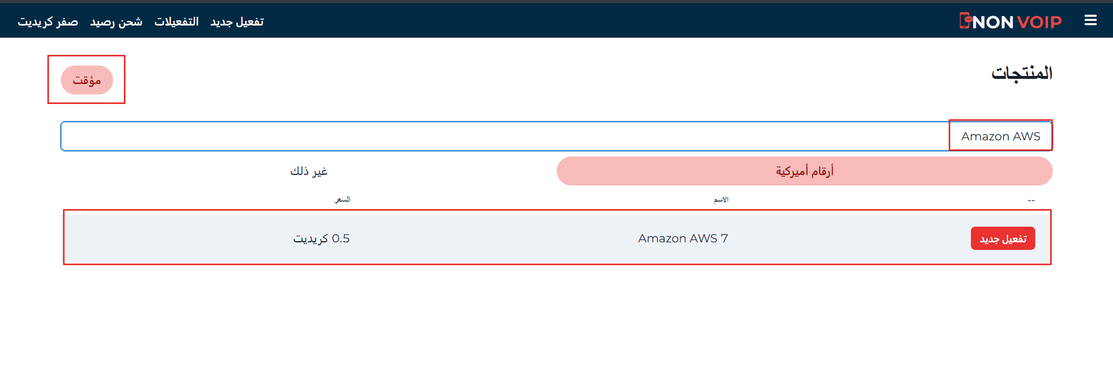The width and height of the screenshot is (1113, 378).
Task: Select the مؤقت (temporary) filter pill
Action: 86,79
